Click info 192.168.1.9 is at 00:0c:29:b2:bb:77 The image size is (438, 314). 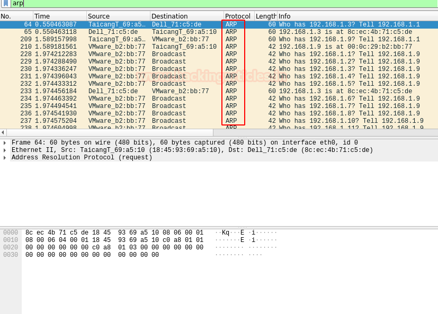pyautogui.click(x=345, y=47)
